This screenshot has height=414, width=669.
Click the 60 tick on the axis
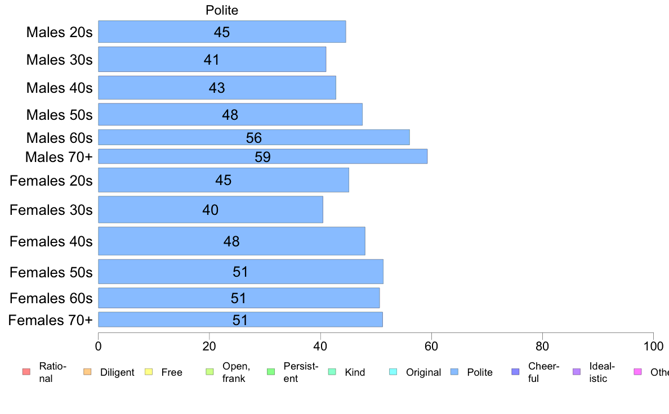pos(431,346)
